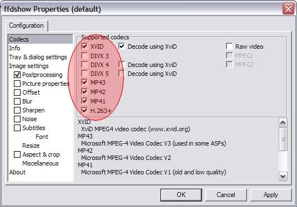Viewport: 297px width, 207px height.
Task: Open Tray & dialog settings page
Action: [x=38, y=57]
